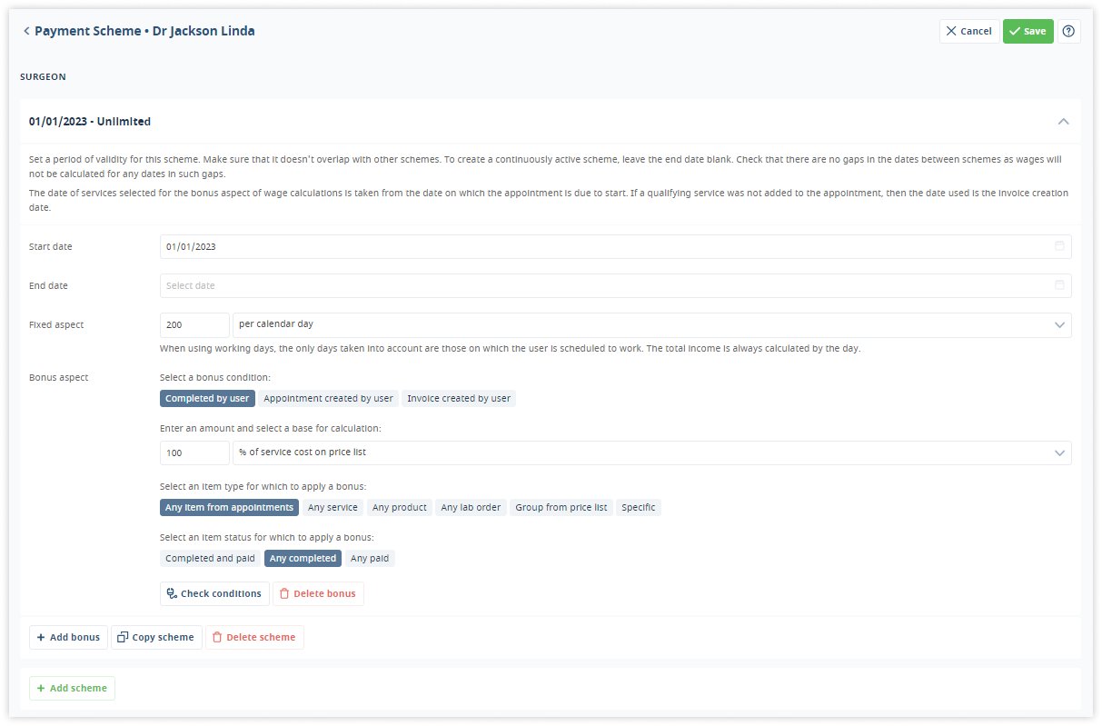Select the Appointment created by user condition

point(328,398)
